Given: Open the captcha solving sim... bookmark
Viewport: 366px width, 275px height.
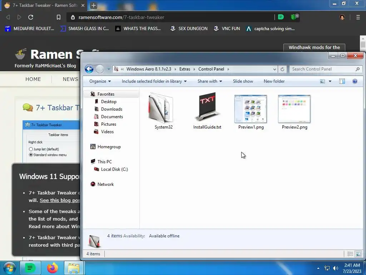Looking at the screenshot, I should pyautogui.click(x=271, y=29).
